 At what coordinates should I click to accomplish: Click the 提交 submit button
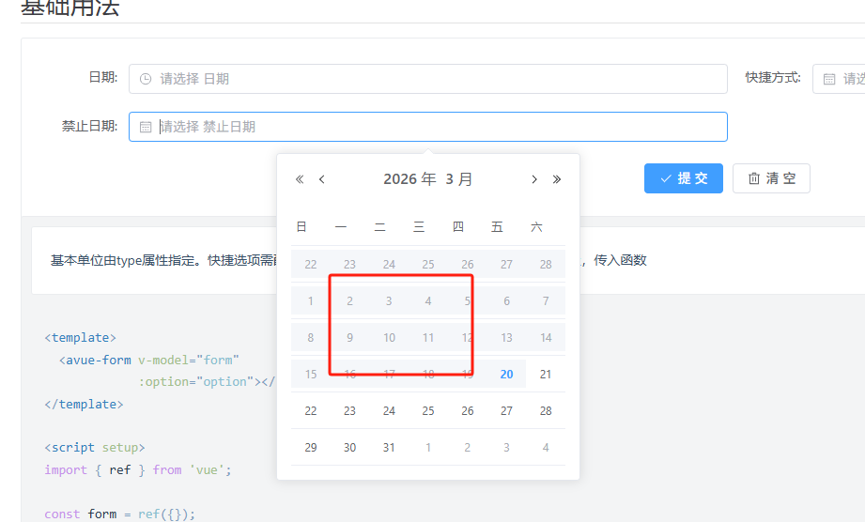point(683,178)
